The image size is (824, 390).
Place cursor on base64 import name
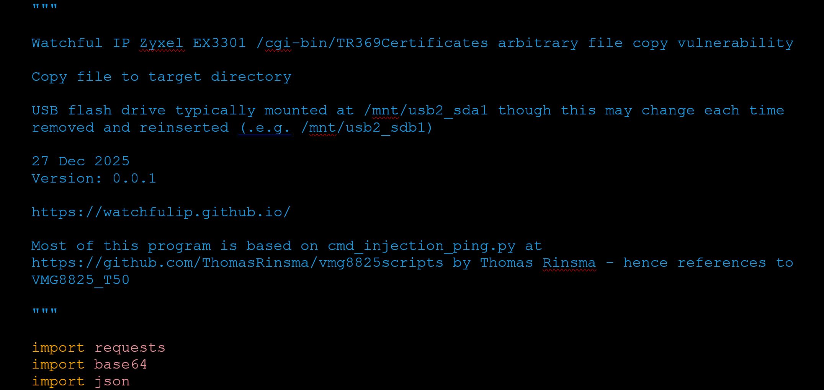120,364
